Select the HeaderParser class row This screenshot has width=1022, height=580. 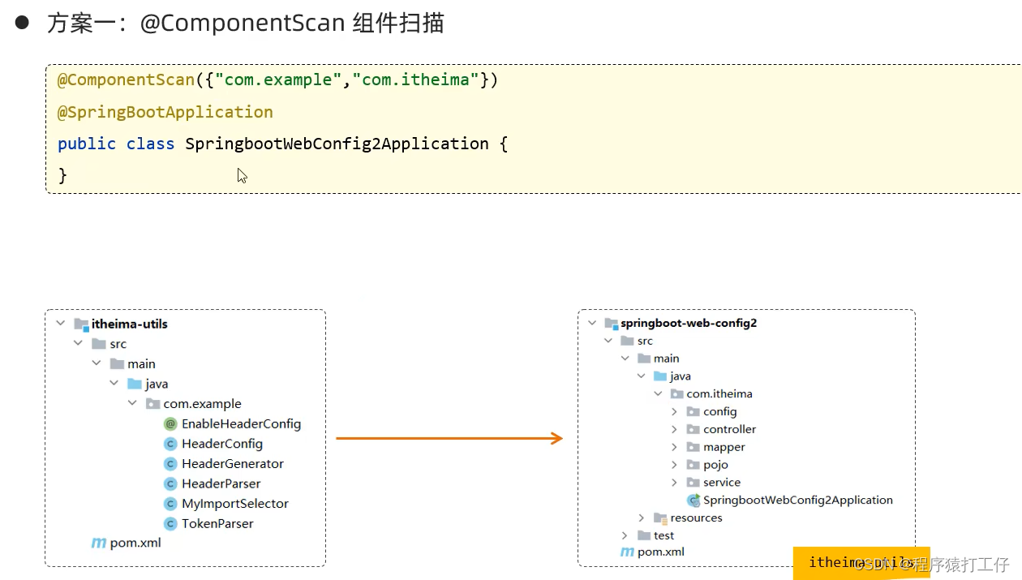pyautogui.click(x=221, y=483)
